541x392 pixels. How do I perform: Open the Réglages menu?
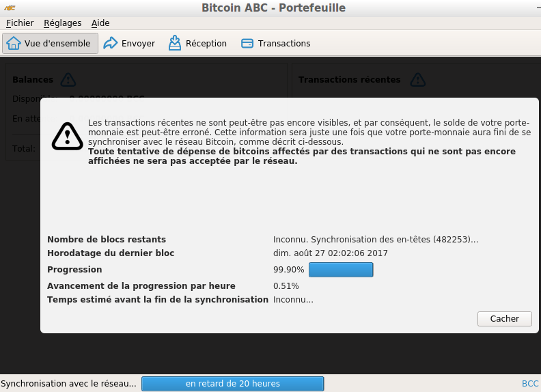click(62, 23)
